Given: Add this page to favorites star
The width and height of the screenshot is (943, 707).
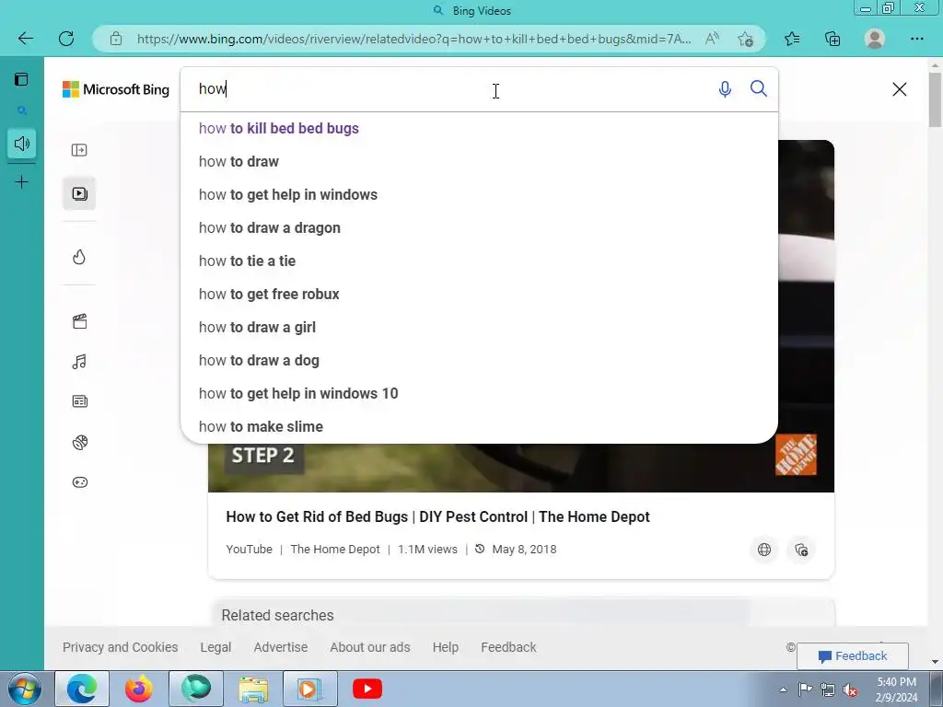Looking at the screenshot, I should 745,39.
